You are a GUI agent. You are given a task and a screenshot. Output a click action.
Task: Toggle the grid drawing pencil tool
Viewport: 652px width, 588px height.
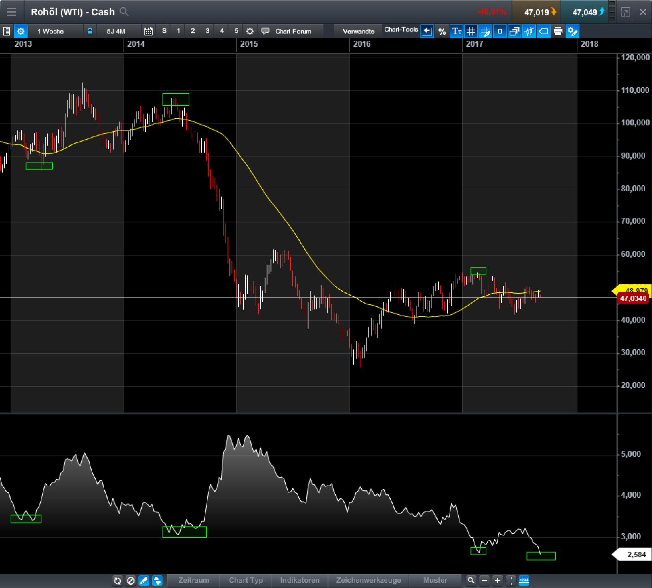point(486,31)
